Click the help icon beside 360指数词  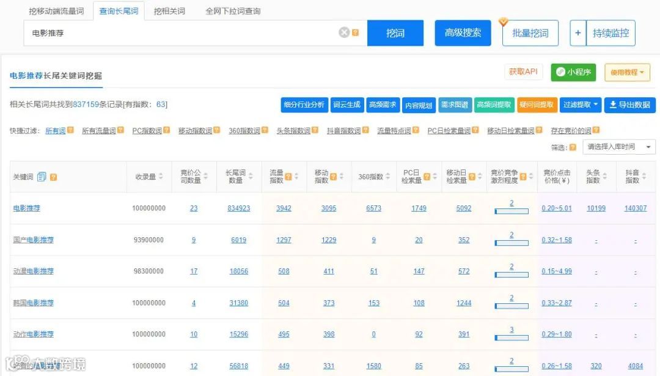point(265,130)
